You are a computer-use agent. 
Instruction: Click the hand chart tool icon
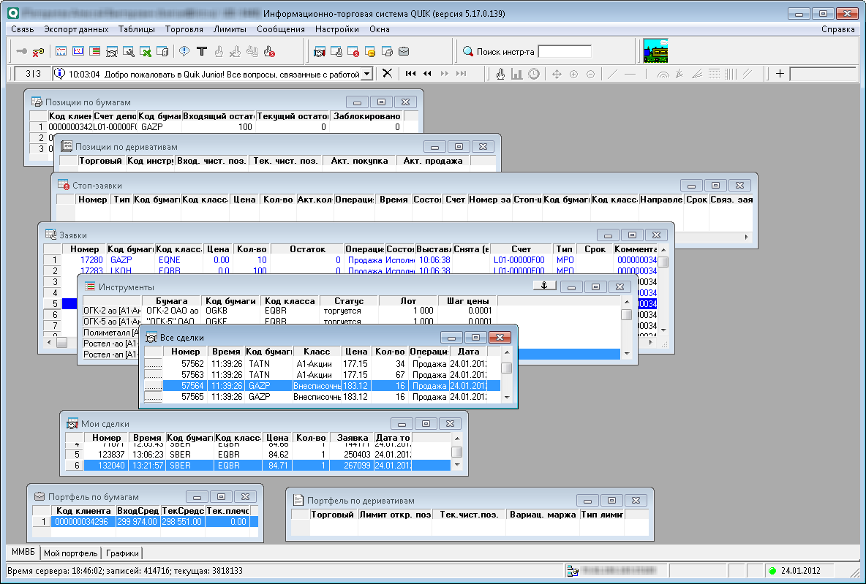(x=500, y=74)
